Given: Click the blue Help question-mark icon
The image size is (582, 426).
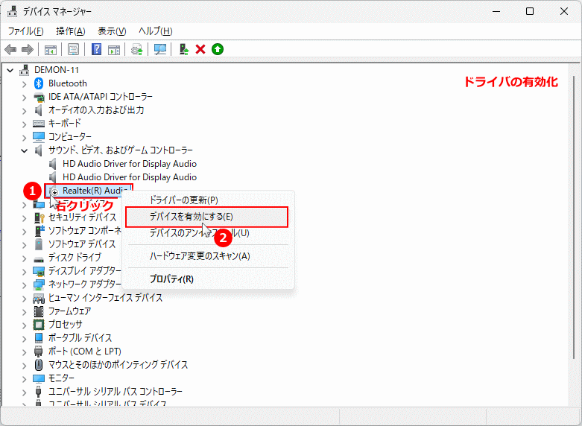Looking at the screenshot, I should pos(97,49).
